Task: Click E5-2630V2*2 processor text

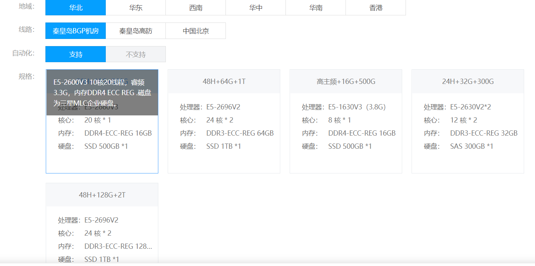Action: tap(470, 107)
